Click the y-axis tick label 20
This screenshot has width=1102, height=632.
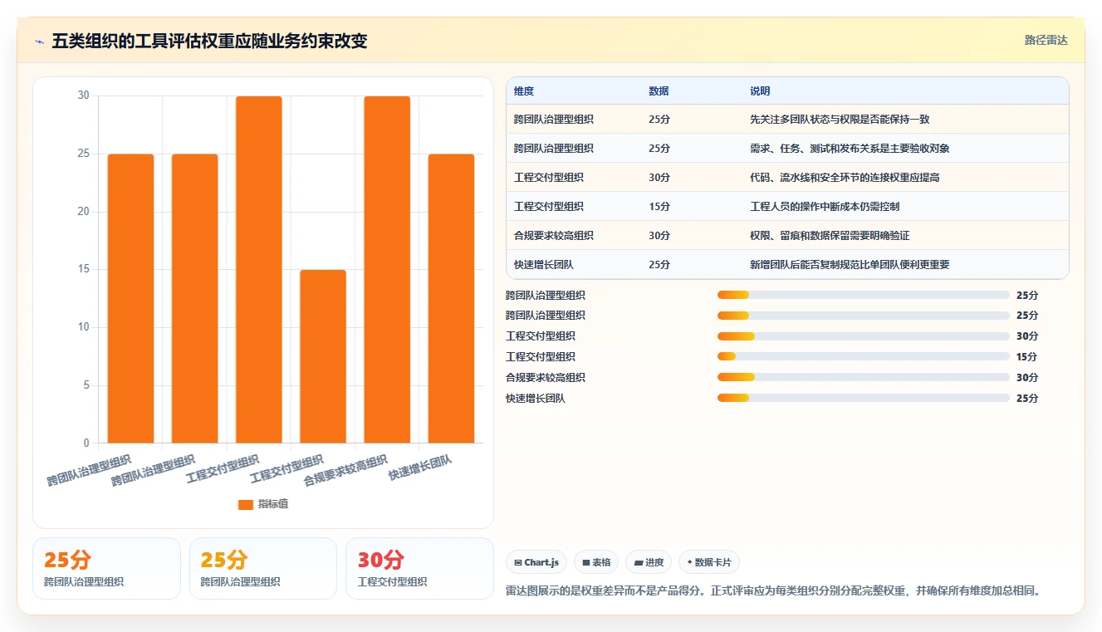pyautogui.click(x=84, y=212)
